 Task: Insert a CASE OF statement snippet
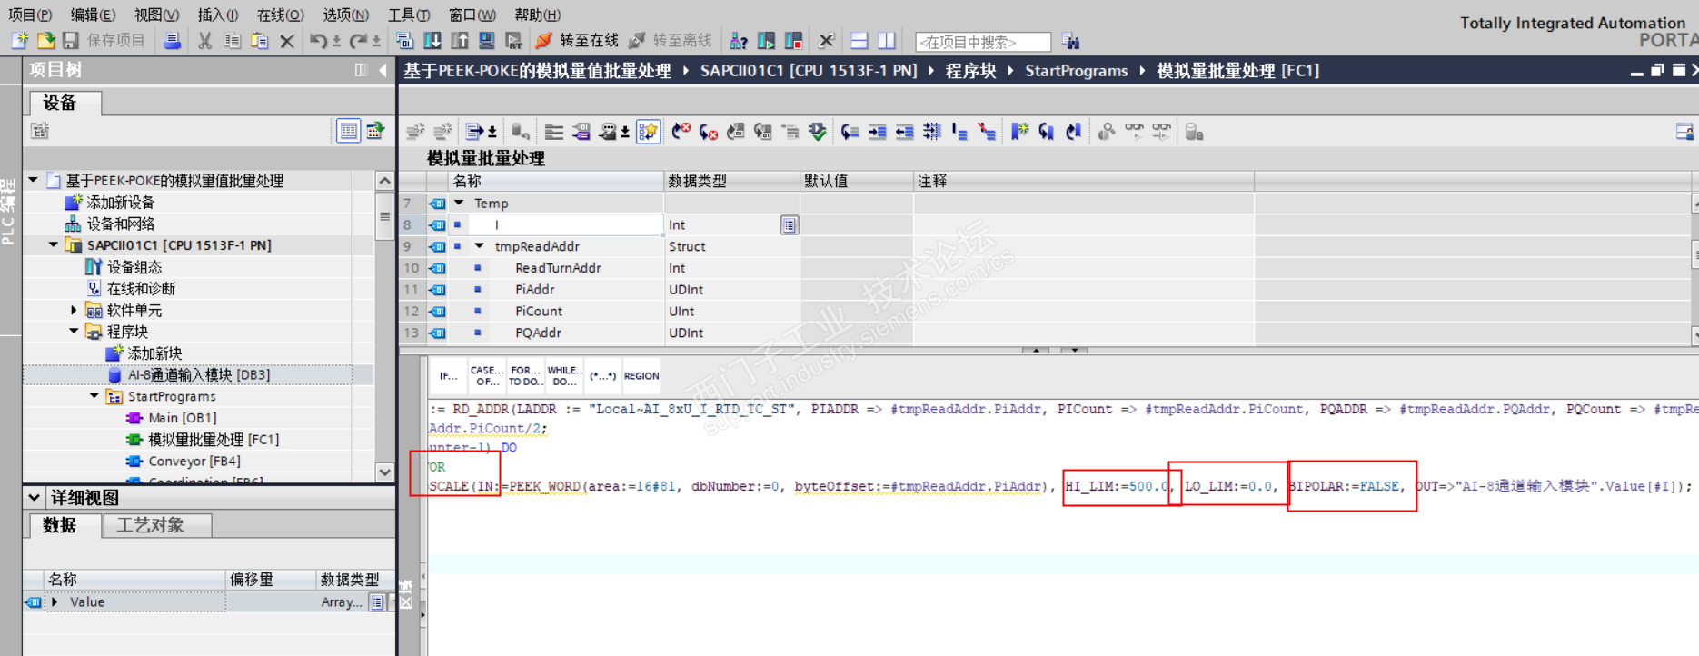[487, 375]
